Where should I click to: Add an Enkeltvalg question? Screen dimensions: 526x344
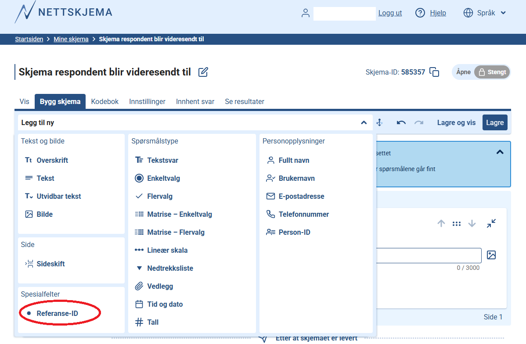tap(157, 179)
